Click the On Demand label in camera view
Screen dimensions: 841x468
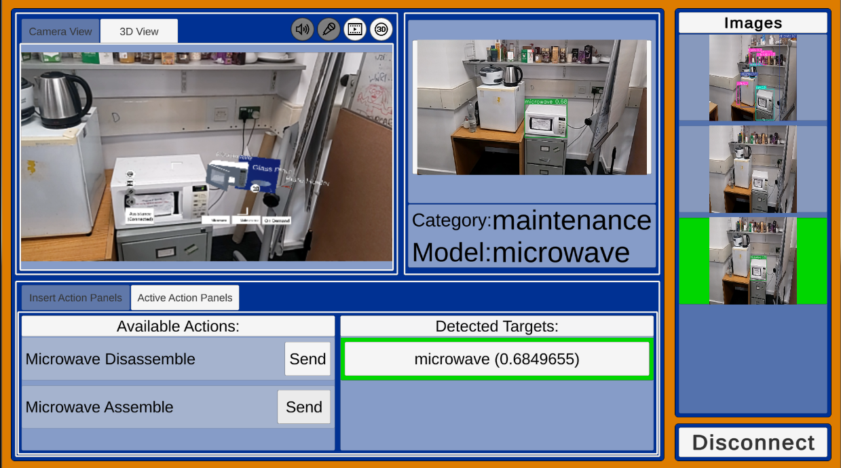click(x=277, y=220)
